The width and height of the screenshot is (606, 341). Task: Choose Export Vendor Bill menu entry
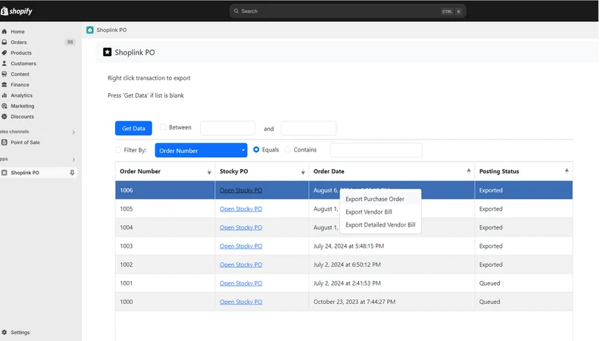[x=368, y=212]
